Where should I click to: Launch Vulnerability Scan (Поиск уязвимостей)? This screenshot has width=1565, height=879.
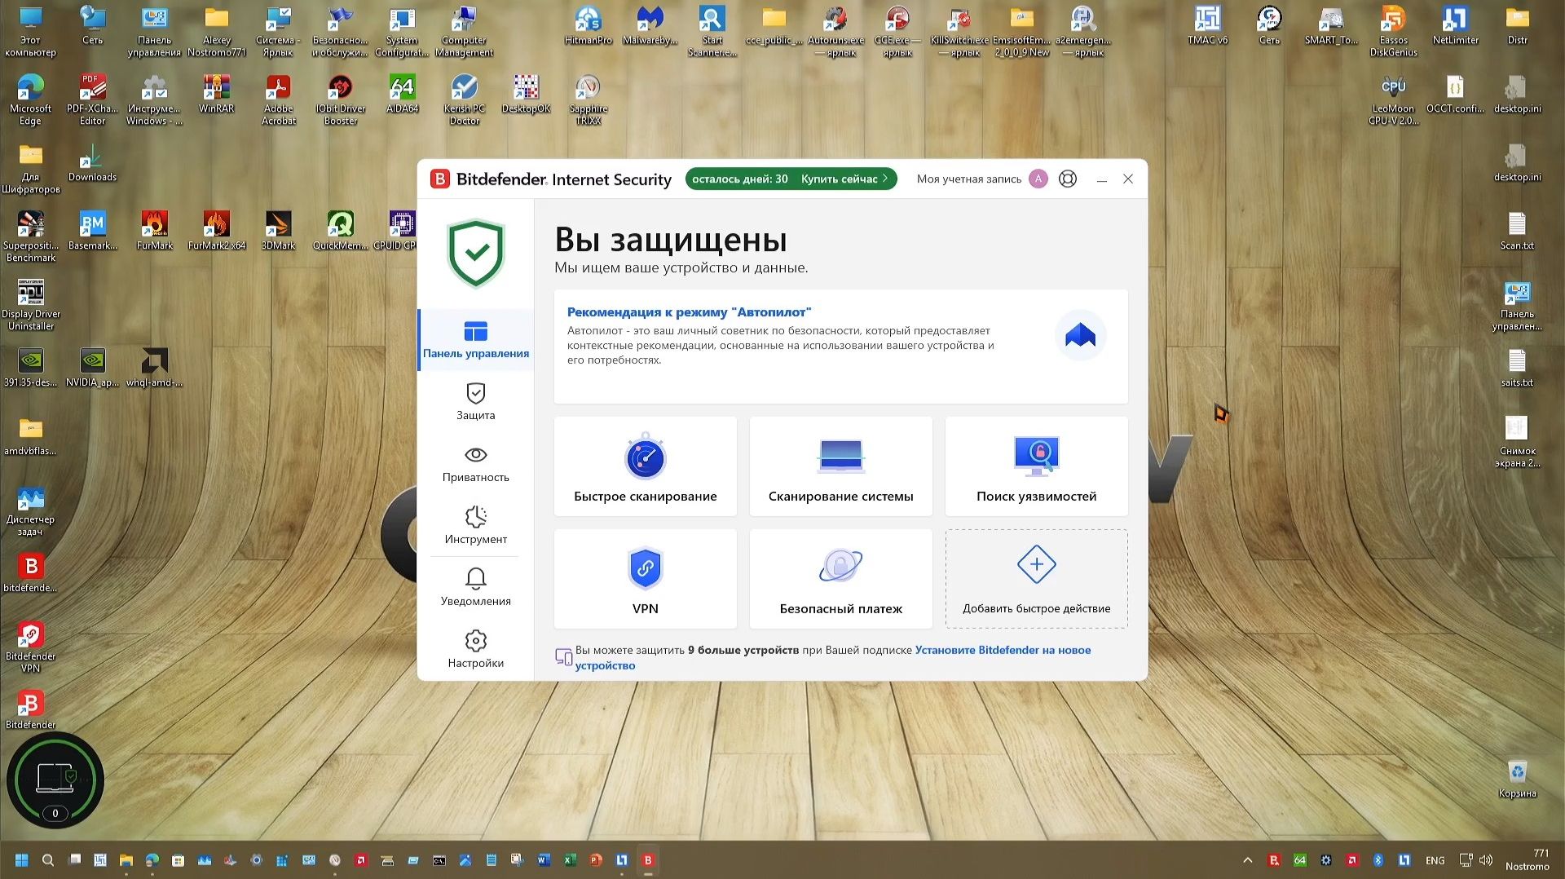coord(1036,466)
